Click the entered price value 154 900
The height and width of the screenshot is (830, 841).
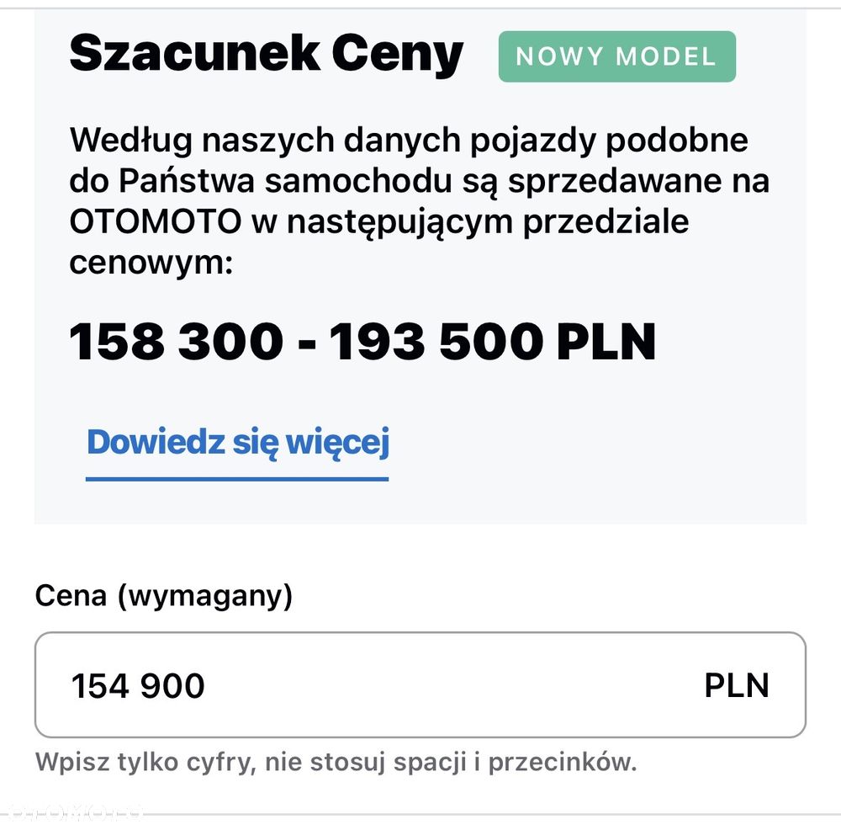pyautogui.click(x=138, y=686)
